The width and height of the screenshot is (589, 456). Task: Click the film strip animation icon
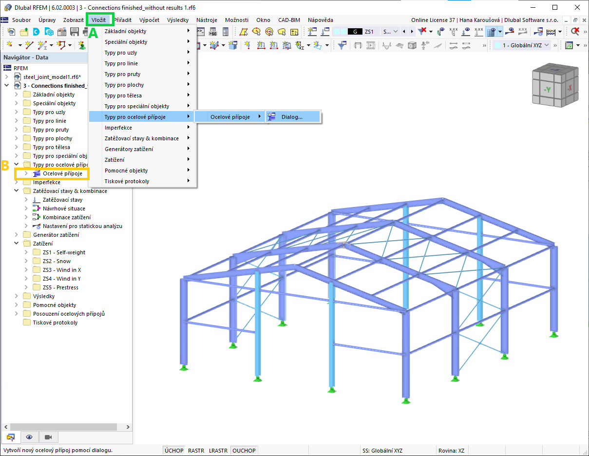371,45
